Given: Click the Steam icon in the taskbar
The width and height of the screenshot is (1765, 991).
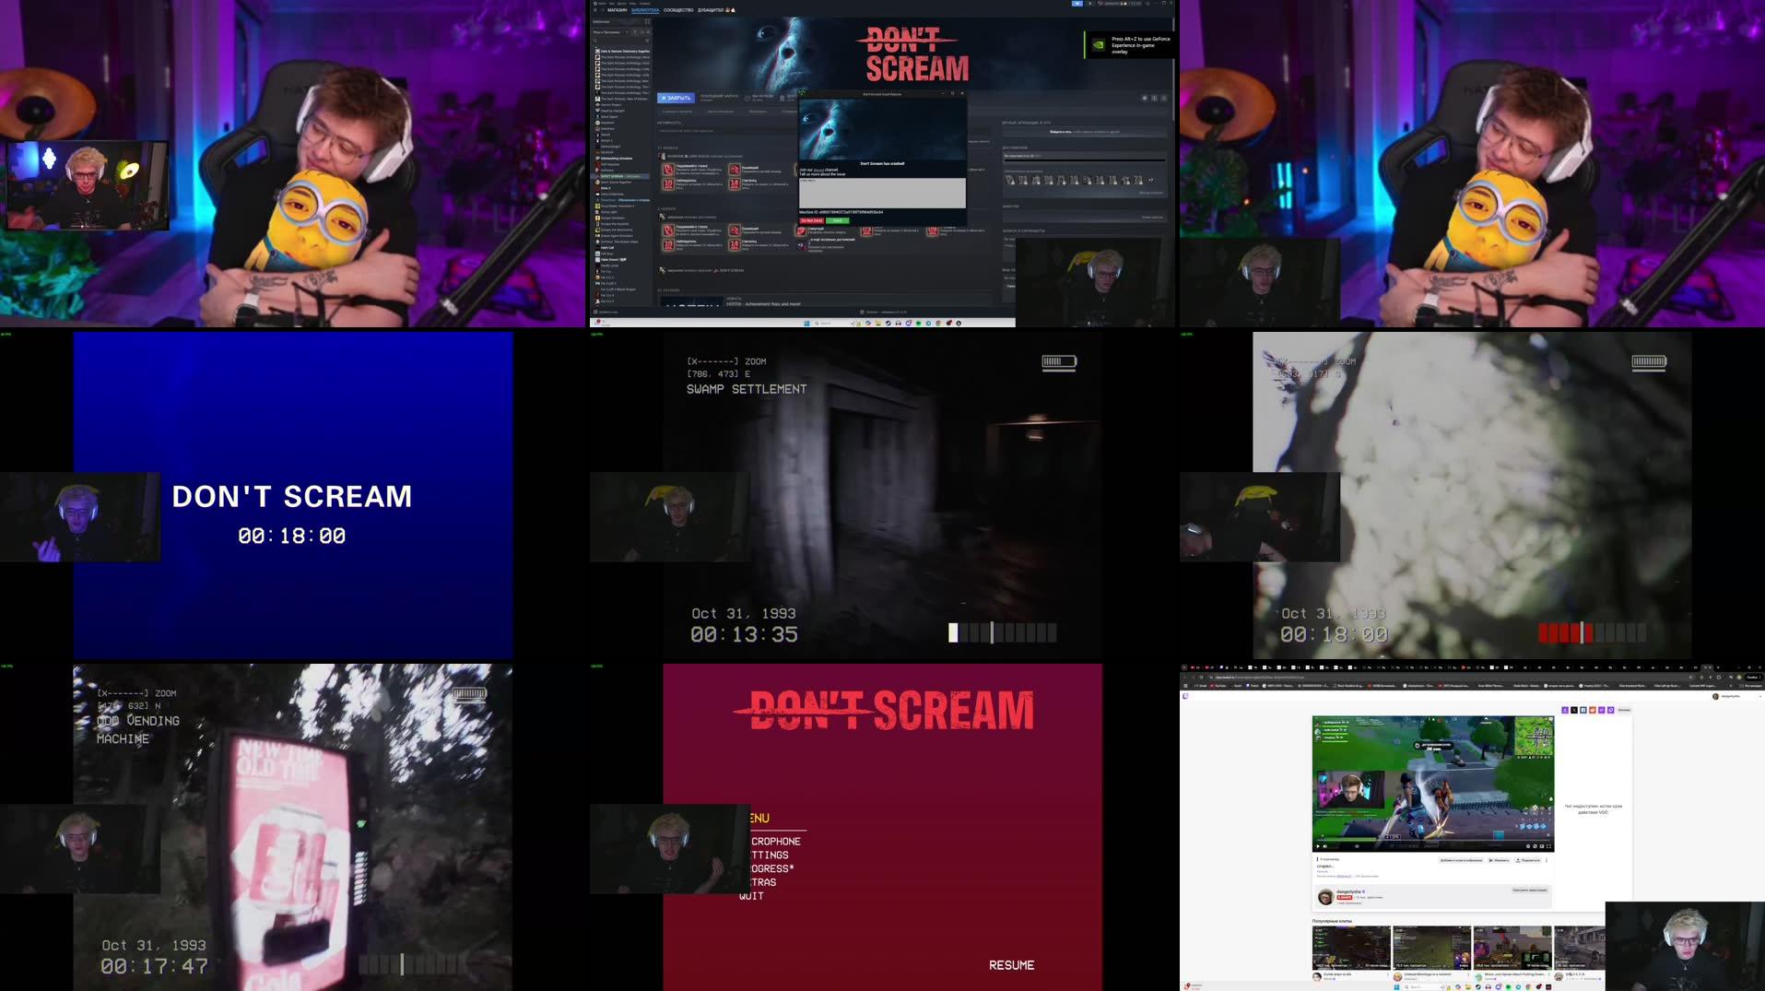Looking at the screenshot, I should 888,324.
